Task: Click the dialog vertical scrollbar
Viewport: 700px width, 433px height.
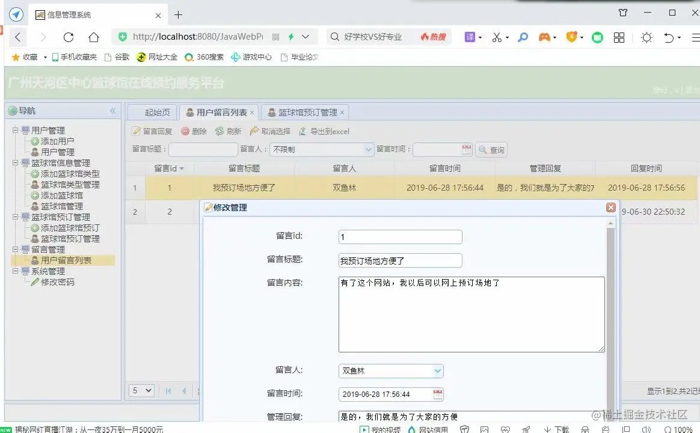Action: tap(610, 319)
